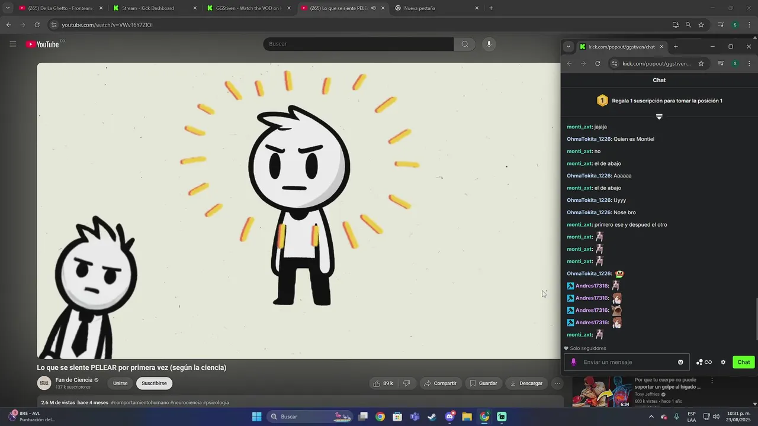The width and height of the screenshot is (758, 426).
Task: Send message with green Chat button
Action: click(x=743, y=362)
